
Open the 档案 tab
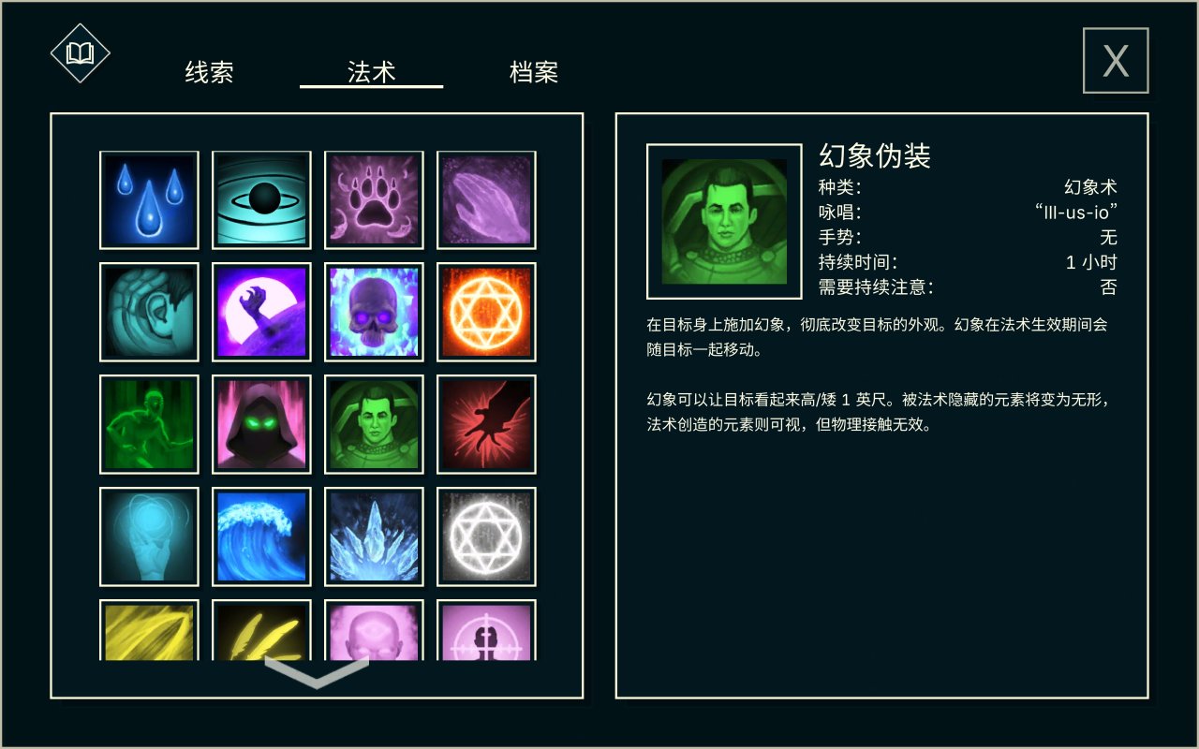[534, 72]
